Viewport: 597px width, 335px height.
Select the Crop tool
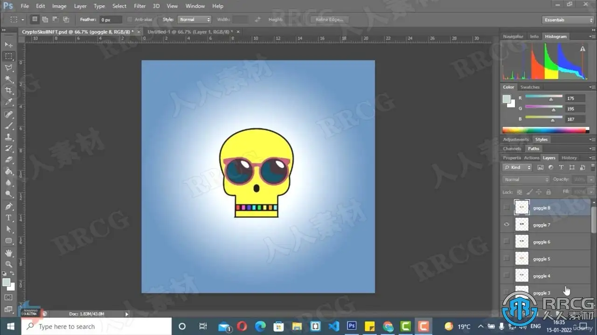coord(8,90)
